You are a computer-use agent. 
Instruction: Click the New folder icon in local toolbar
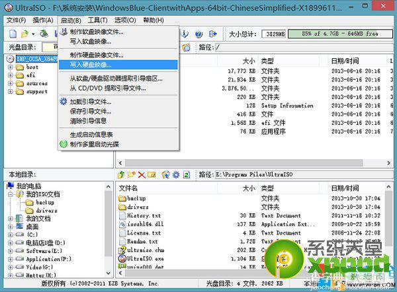click(132, 174)
